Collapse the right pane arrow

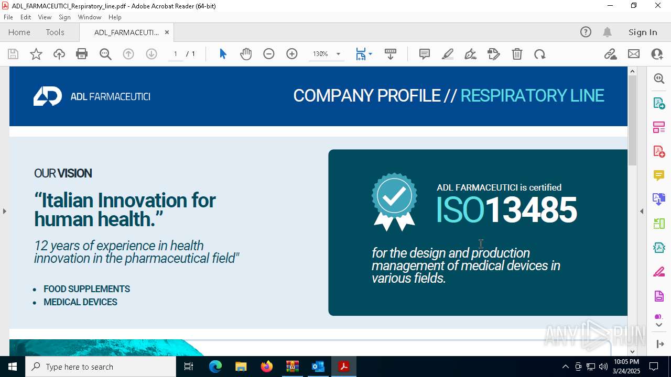pyautogui.click(x=642, y=211)
